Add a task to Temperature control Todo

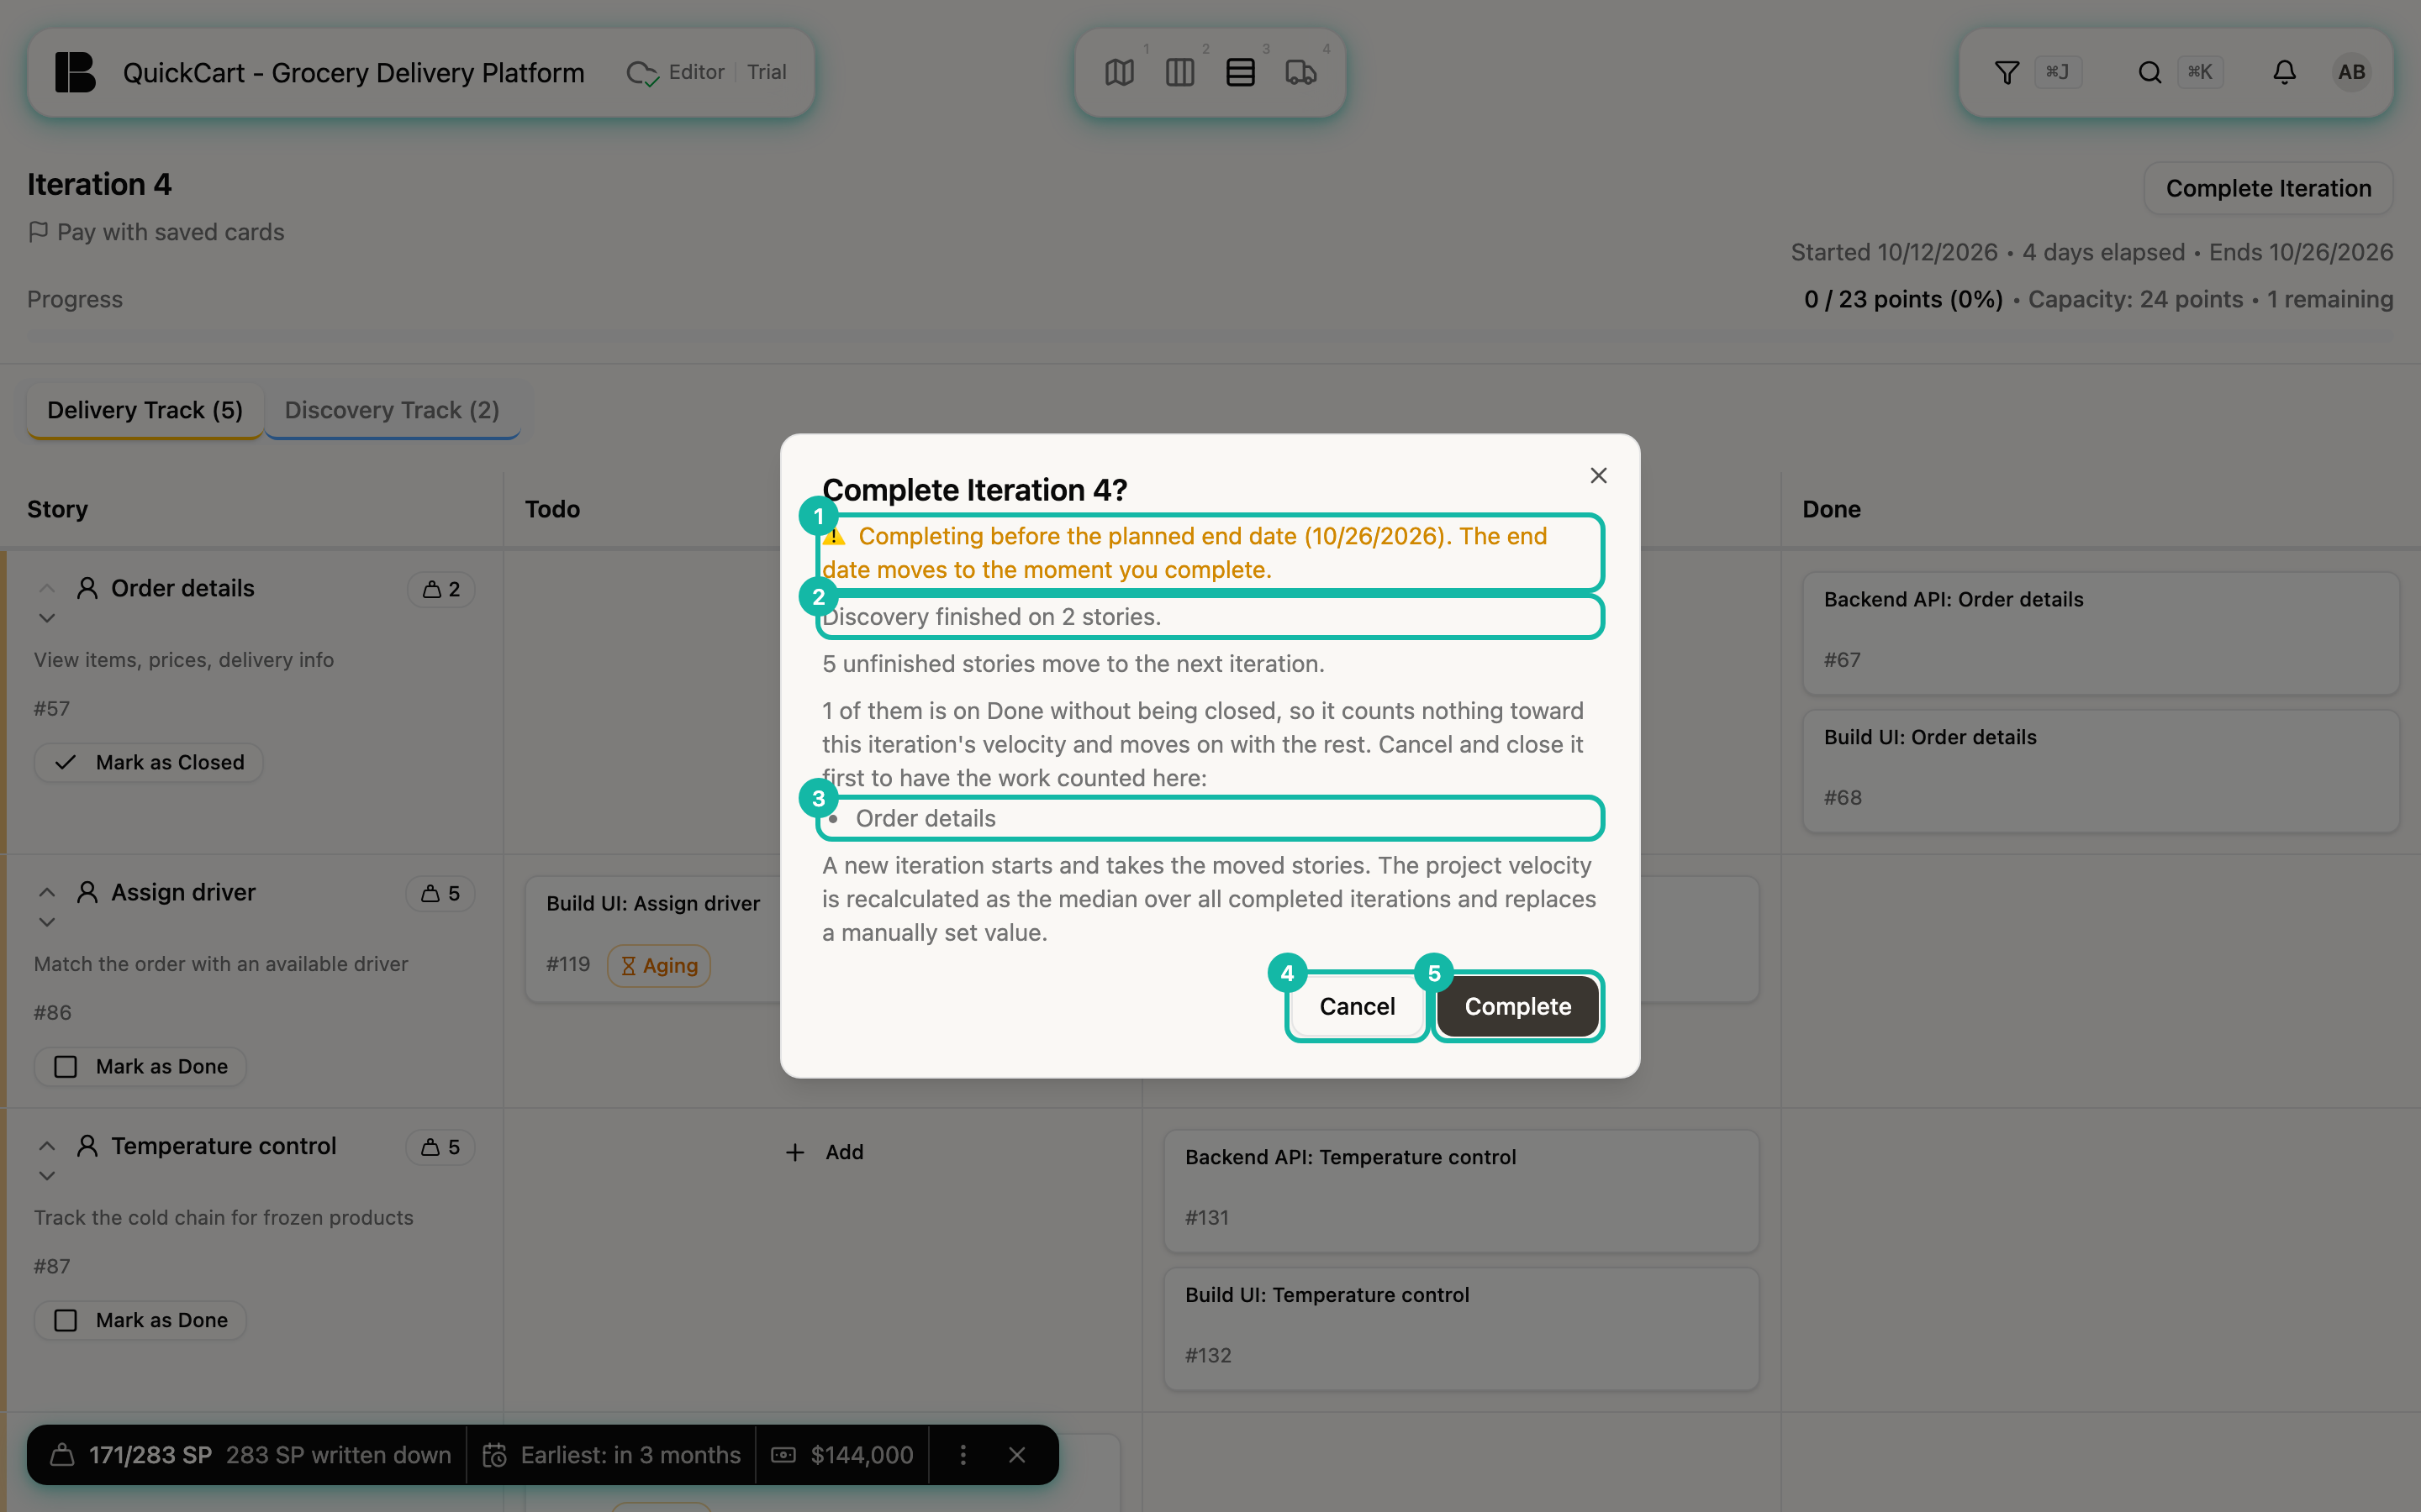(823, 1152)
